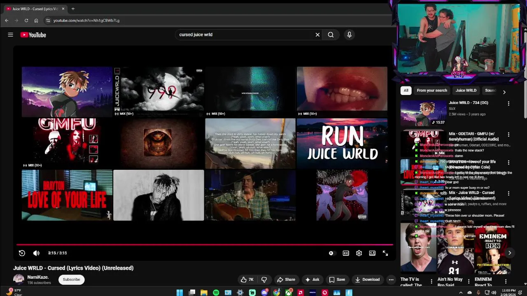Switch to theater mode
527x296 pixels.
pyautogui.click(x=372, y=253)
